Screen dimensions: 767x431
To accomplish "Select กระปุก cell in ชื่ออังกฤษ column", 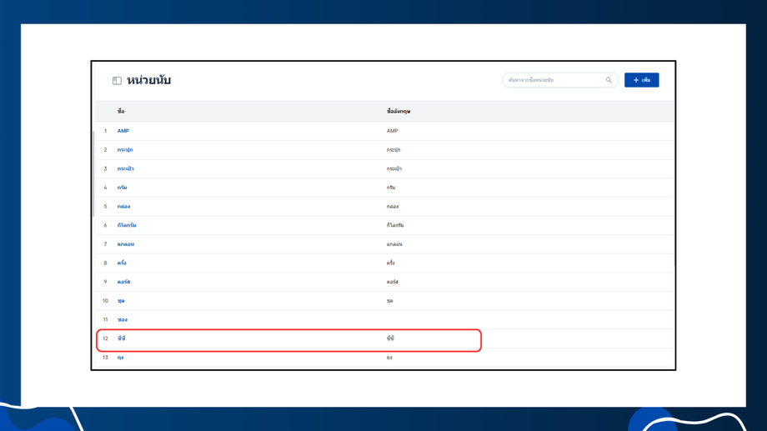I will point(394,150).
